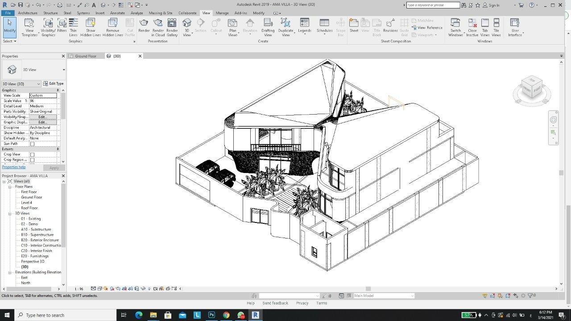
Task: Open the Architecture ribbon tab
Action: pyautogui.click(x=28, y=13)
